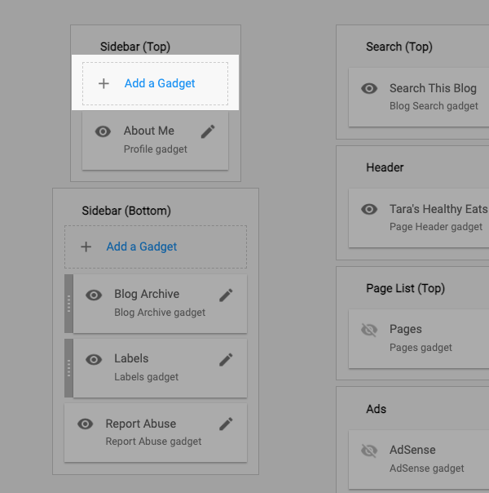Toggle Page Header gadget eye icon
Viewport: 489px width, 493px height.
point(369,209)
